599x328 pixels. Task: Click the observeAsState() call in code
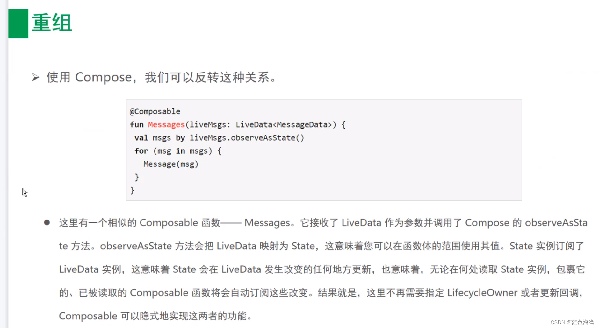click(267, 138)
